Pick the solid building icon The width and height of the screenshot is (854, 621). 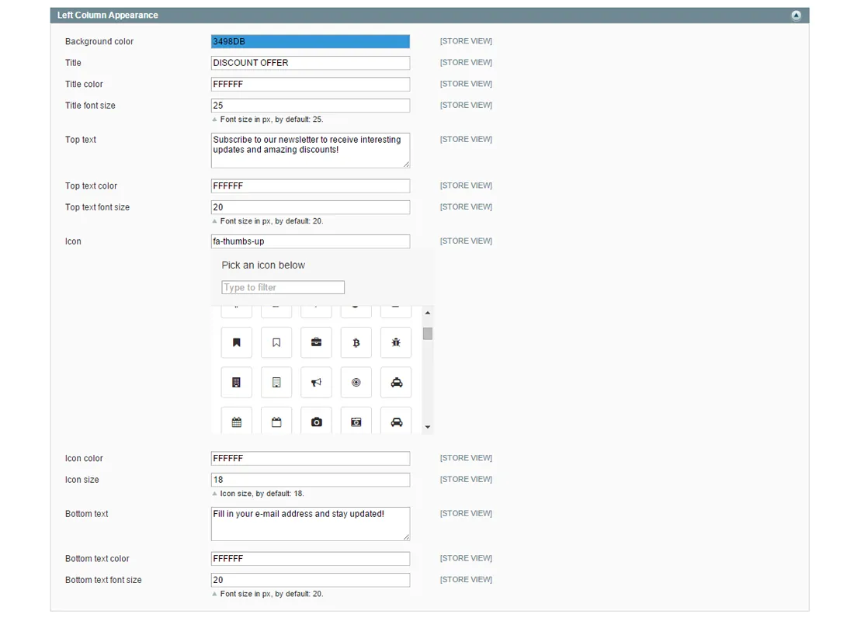pos(236,383)
